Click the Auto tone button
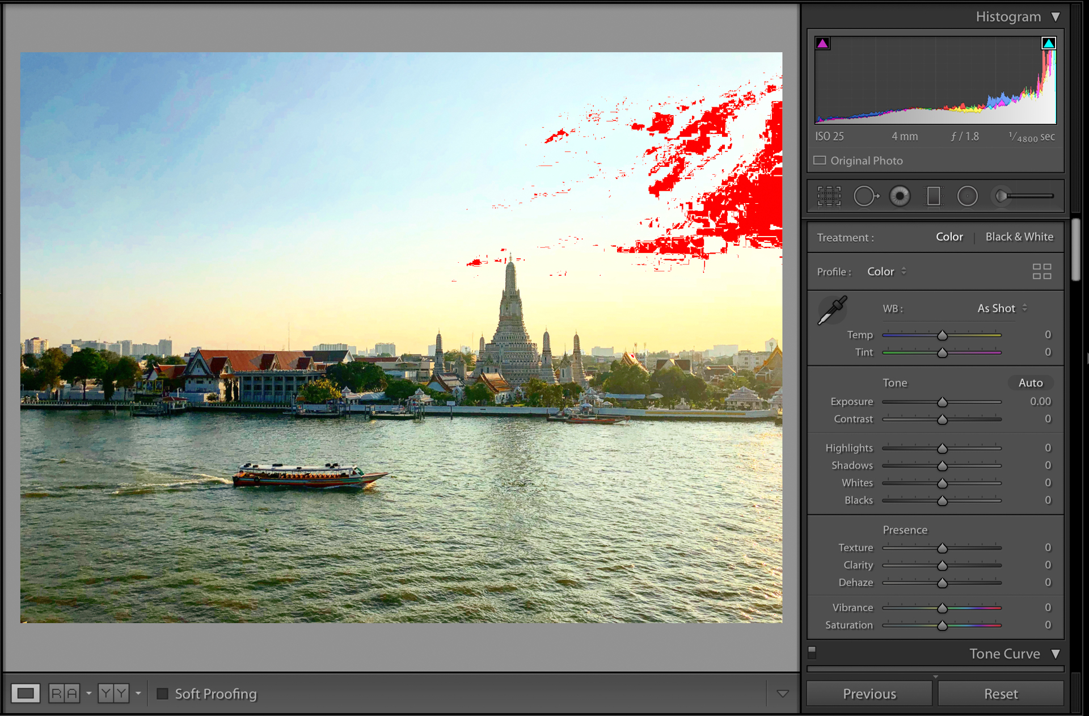 point(1031,383)
